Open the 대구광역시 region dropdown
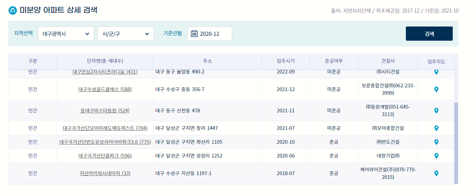Screen dimensions: 476x196 pyautogui.click(x=66, y=34)
